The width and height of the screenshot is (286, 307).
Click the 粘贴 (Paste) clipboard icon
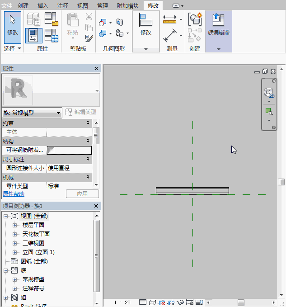tap(73, 24)
